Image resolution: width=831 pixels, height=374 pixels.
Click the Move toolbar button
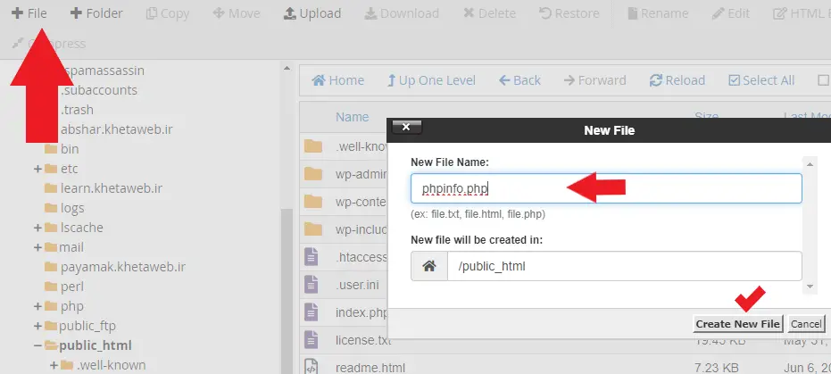click(x=237, y=13)
